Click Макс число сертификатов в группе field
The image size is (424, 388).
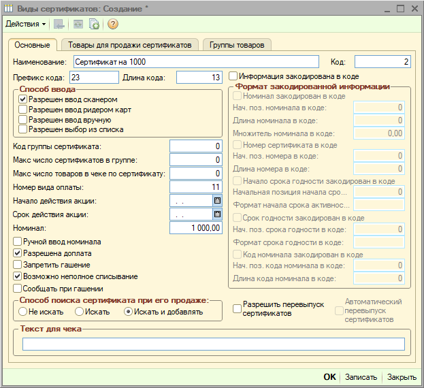point(196,160)
